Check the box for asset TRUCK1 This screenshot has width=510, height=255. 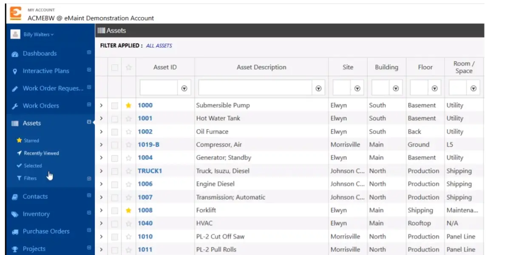(114, 171)
